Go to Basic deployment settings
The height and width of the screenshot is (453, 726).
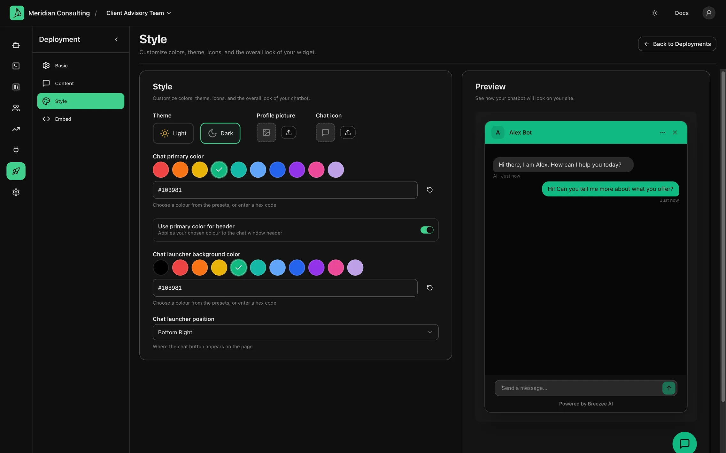pyautogui.click(x=81, y=65)
